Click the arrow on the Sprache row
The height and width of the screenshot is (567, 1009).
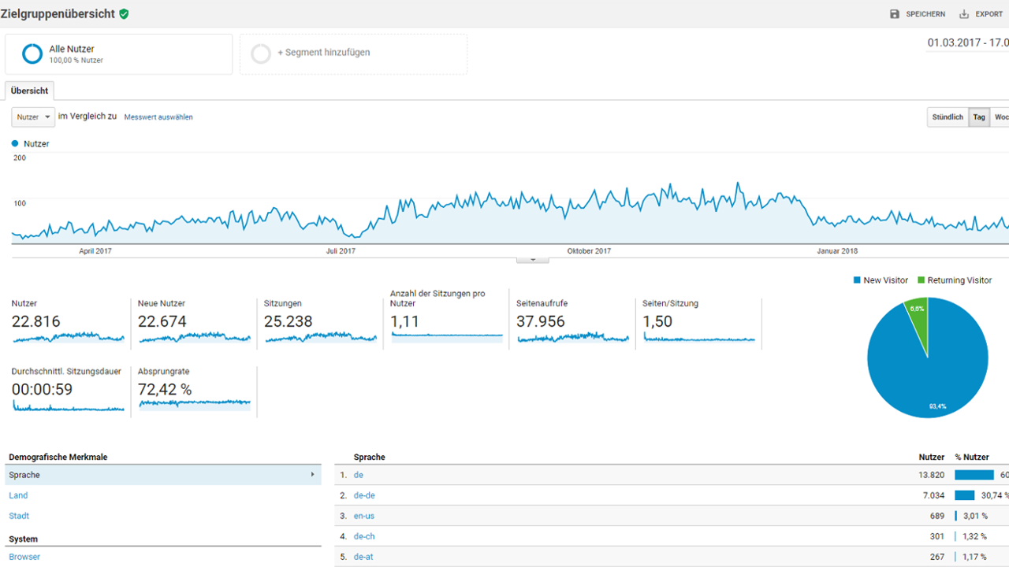click(312, 475)
